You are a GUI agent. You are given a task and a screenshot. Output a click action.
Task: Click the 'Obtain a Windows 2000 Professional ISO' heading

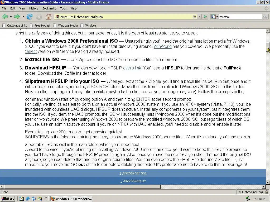[x=71, y=41]
